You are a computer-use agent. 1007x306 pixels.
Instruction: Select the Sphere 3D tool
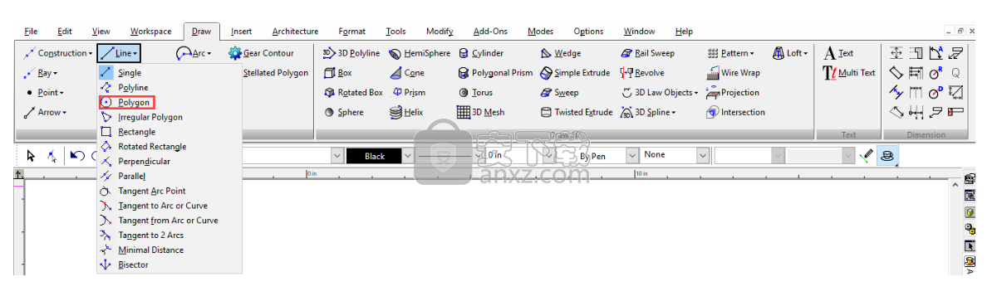click(x=343, y=113)
